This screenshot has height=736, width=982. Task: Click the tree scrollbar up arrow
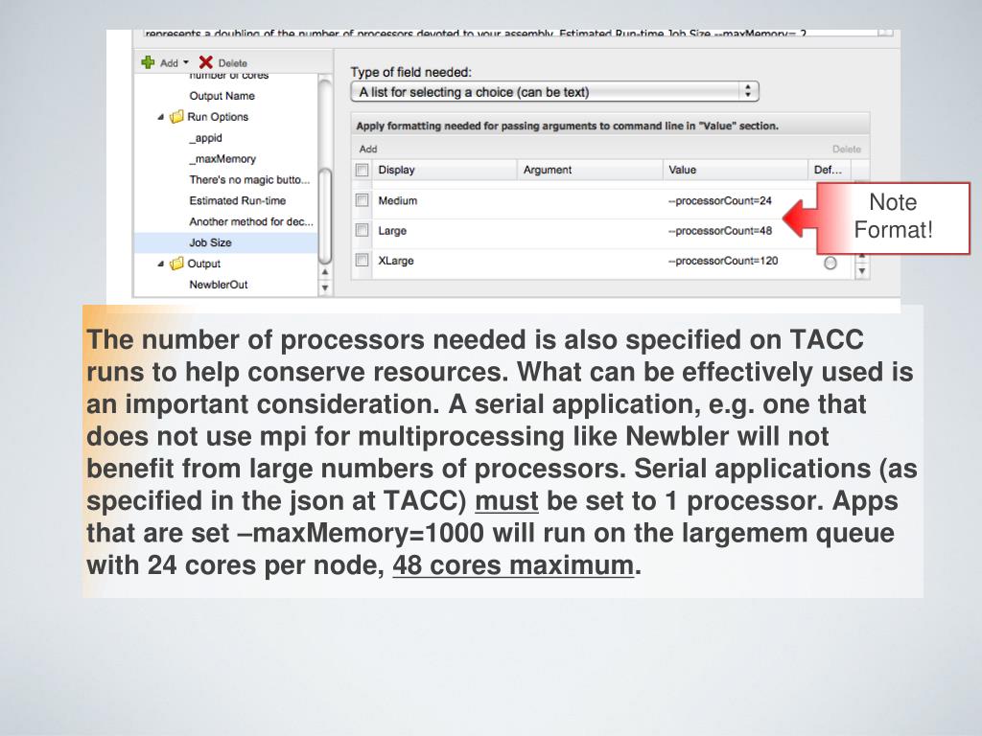(x=325, y=273)
